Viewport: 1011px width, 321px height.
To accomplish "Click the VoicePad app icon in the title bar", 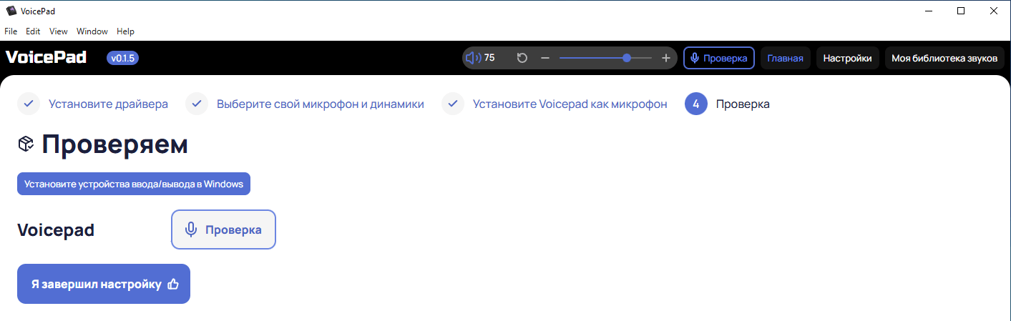I will click(11, 11).
